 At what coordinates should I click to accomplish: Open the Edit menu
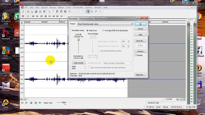tap(31, 8)
